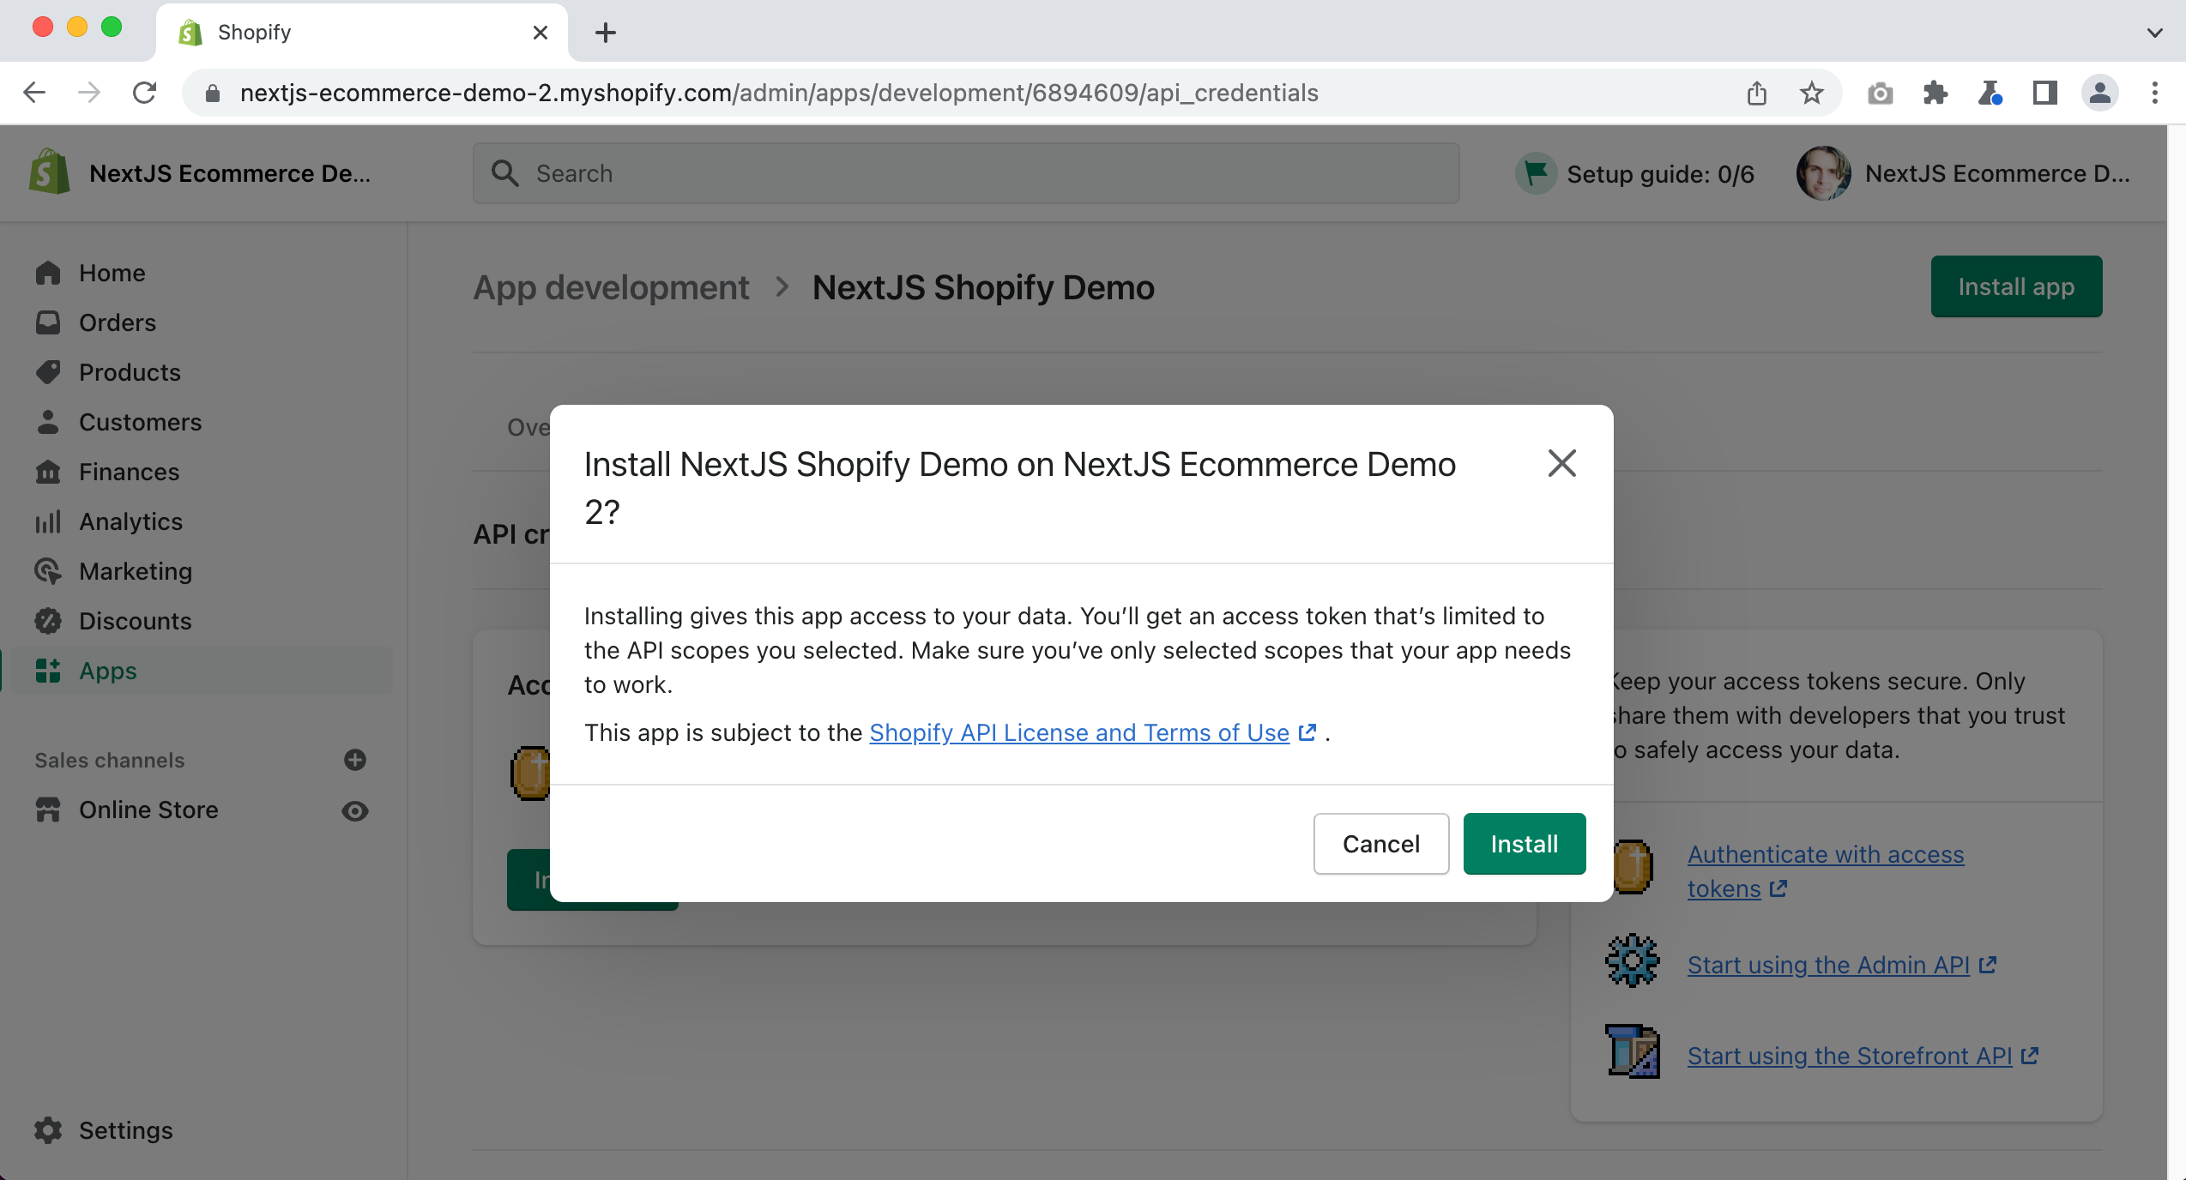Viewport: 2186px width, 1180px height.
Task: Click the Customers person icon
Action: coord(48,422)
